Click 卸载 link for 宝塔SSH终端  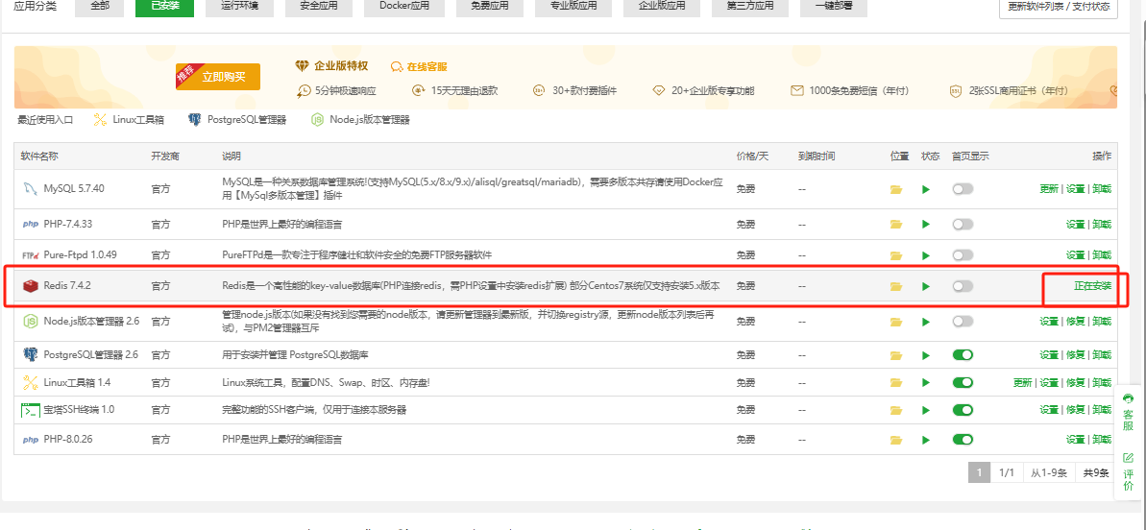[1102, 410]
